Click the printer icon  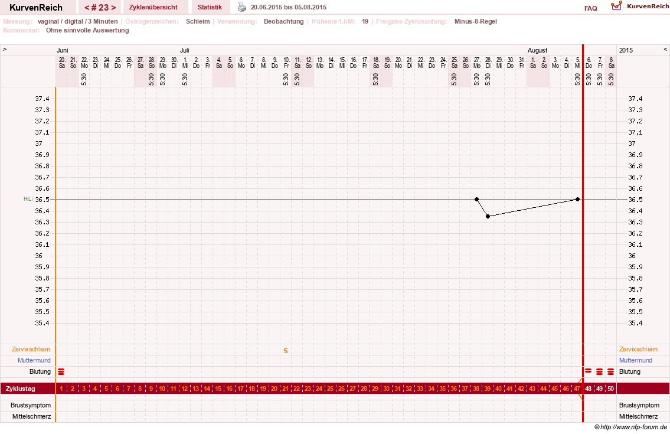[x=242, y=7]
